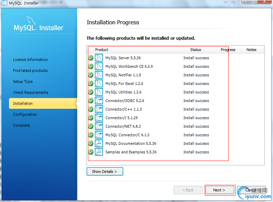Select the Setup Type step

pyautogui.click(x=23, y=81)
